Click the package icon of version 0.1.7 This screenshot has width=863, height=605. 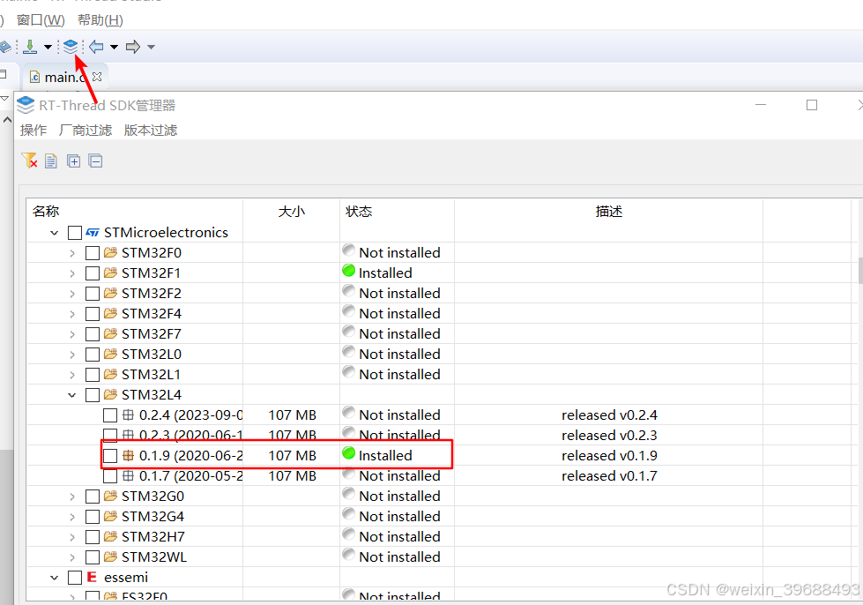click(x=128, y=475)
